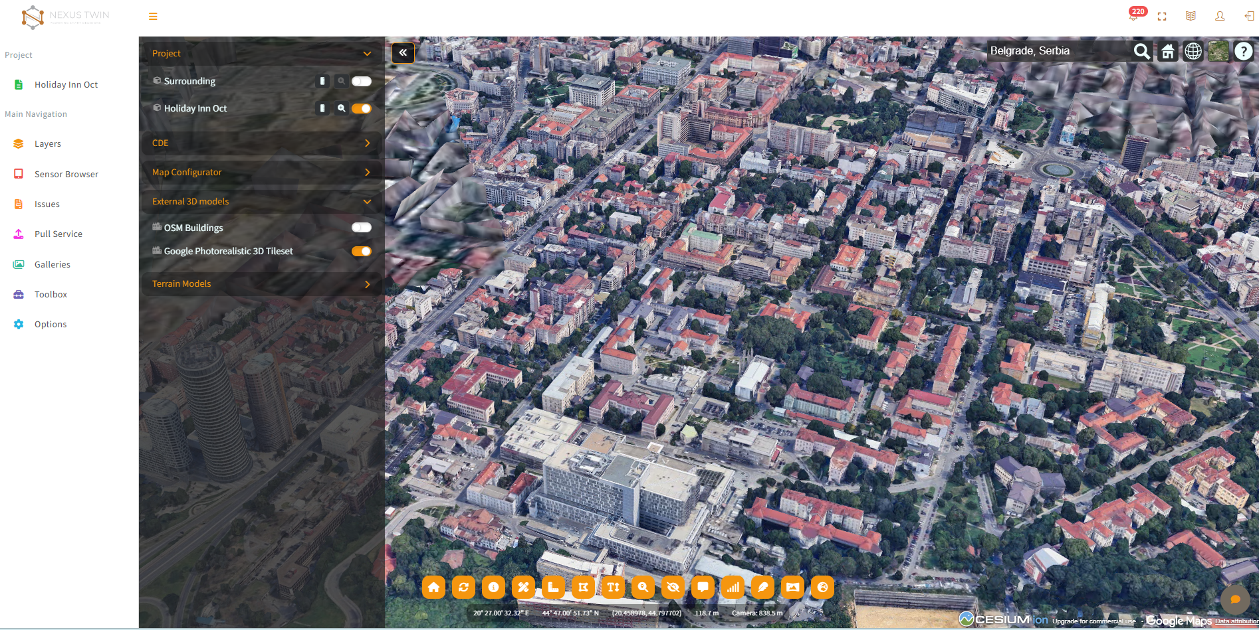Image resolution: width=1259 pixels, height=630 pixels.
Task: Open the comment speech bubble tool
Action: (703, 588)
